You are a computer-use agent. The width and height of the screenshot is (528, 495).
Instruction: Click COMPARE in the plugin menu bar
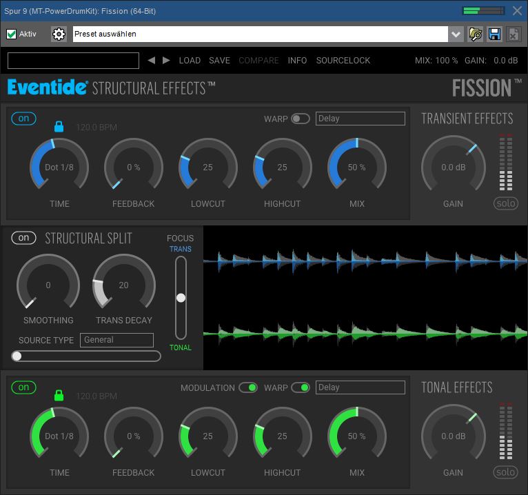point(258,61)
